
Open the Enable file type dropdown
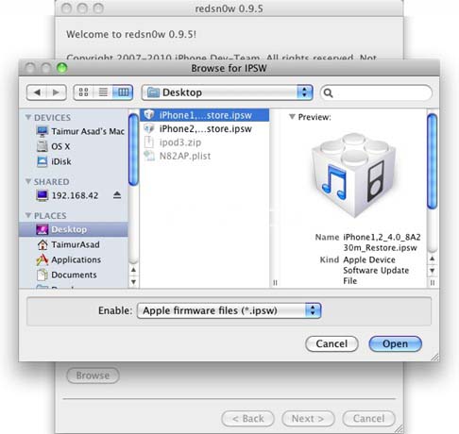tap(229, 310)
